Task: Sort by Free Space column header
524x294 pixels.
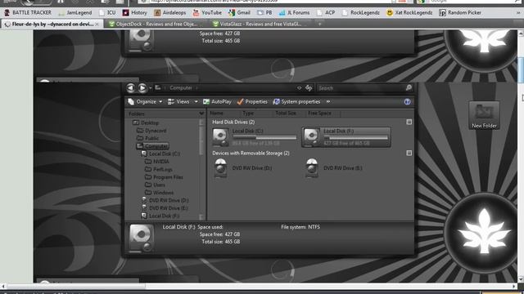Action: (x=319, y=114)
